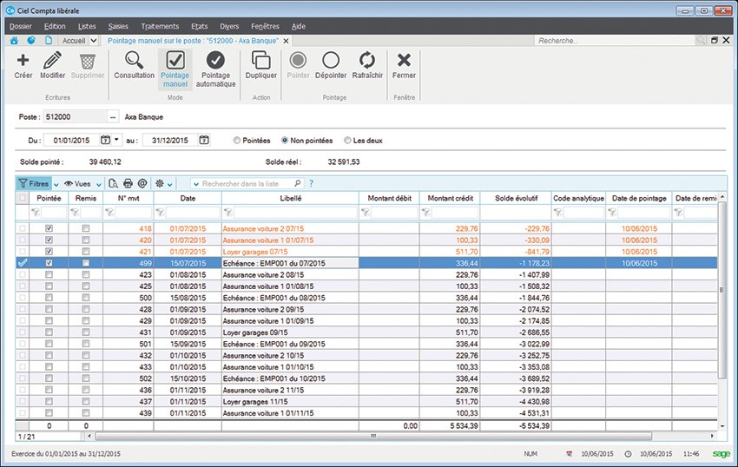Image resolution: width=738 pixels, height=467 pixels.
Task: Click the new document icon in tab bar
Action: [49, 41]
